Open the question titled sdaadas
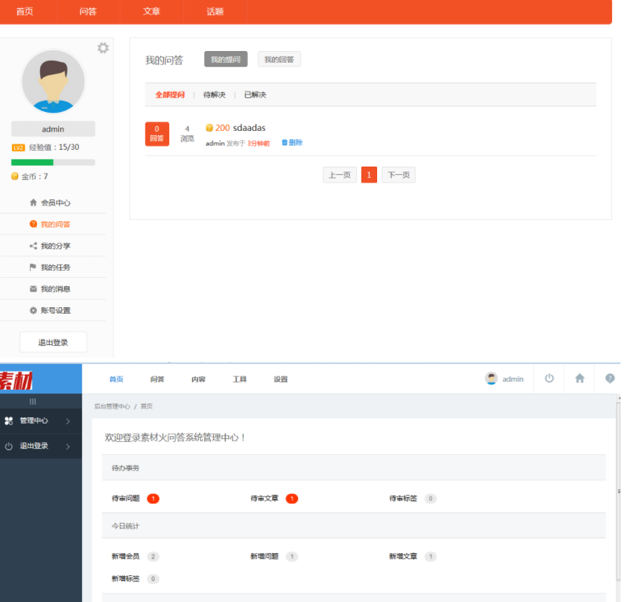The image size is (631, 602). coord(250,128)
